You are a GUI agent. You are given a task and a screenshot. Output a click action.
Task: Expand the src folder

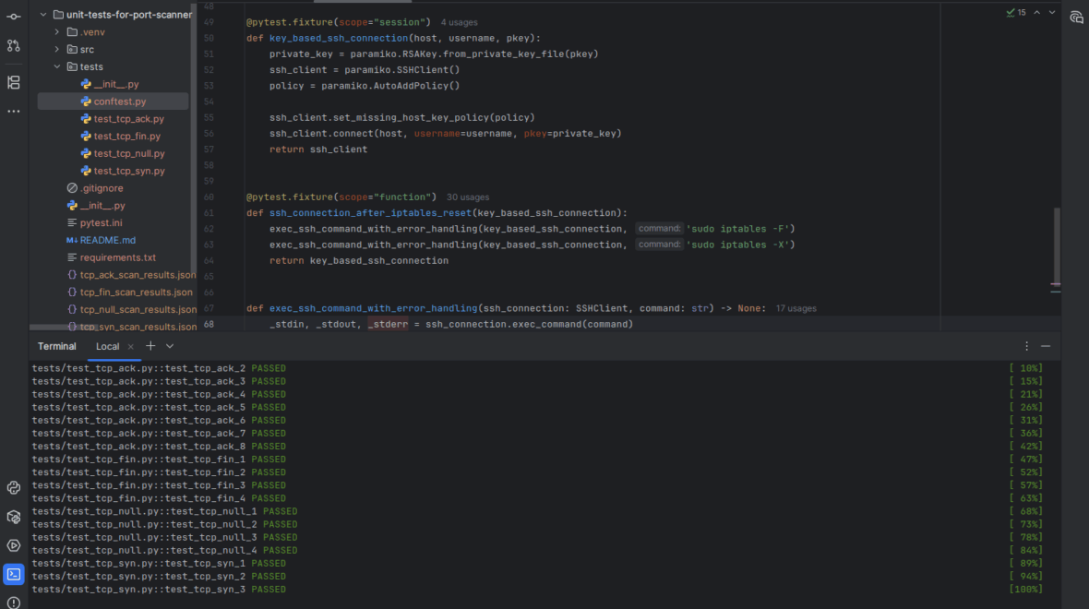(x=57, y=50)
